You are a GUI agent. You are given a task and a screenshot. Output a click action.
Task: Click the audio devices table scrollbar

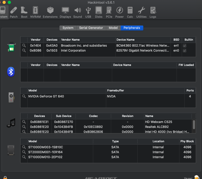[x=194, y=125]
